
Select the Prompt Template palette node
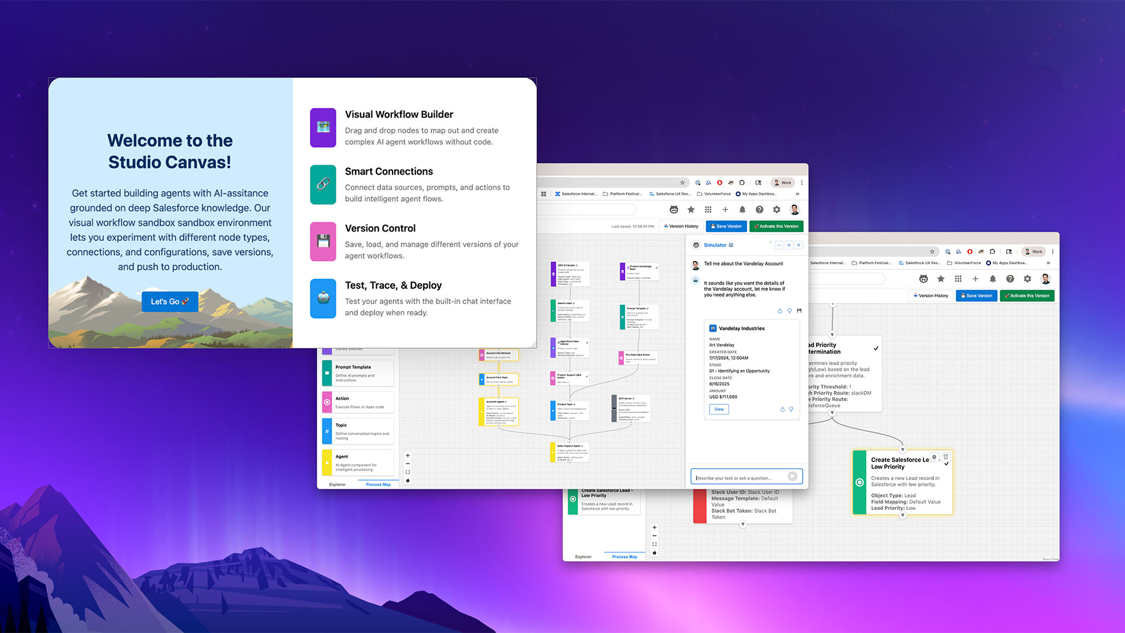[x=357, y=373]
